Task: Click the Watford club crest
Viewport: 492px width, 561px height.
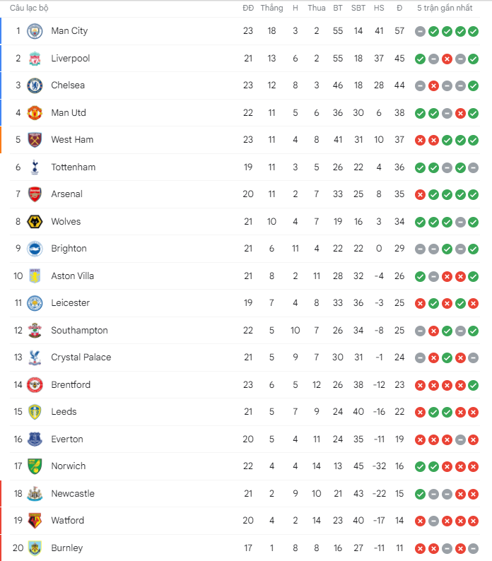Action: pyautogui.click(x=35, y=521)
